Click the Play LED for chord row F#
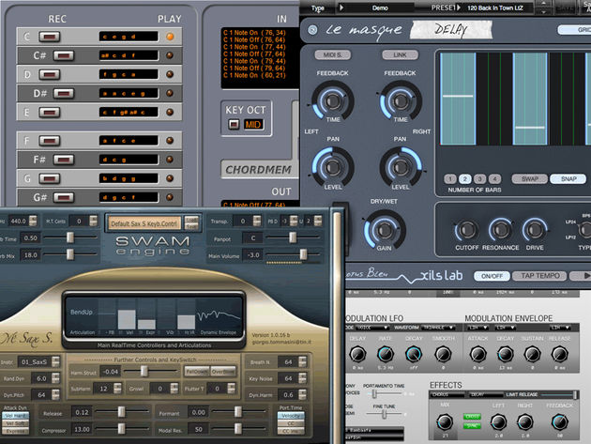 pos(170,160)
